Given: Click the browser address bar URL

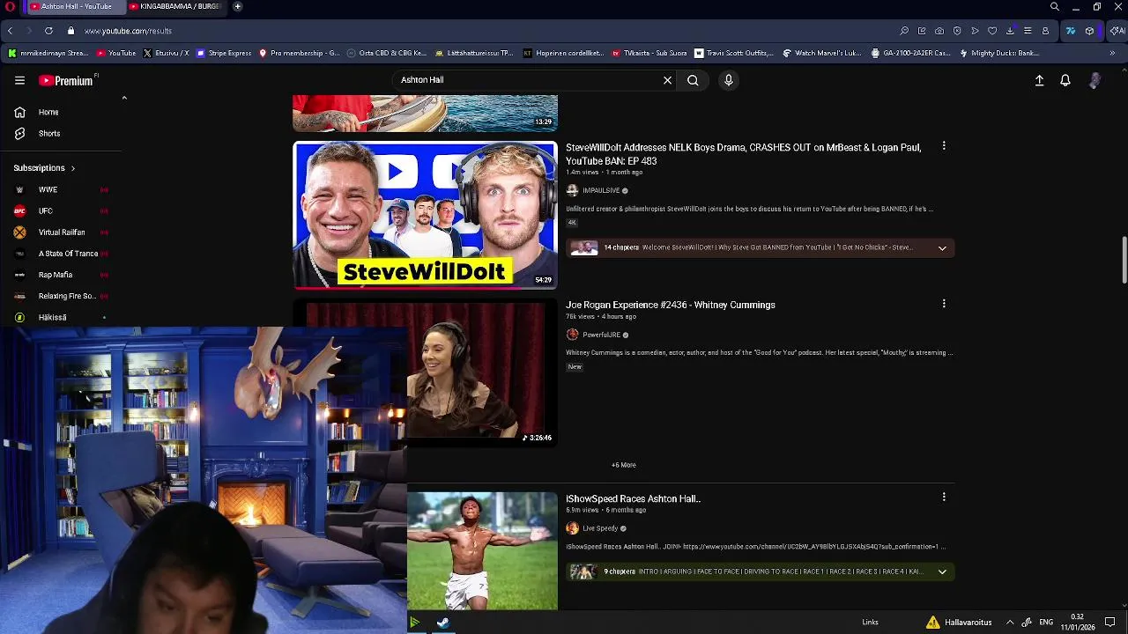Looking at the screenshot, I should [128, 31].
